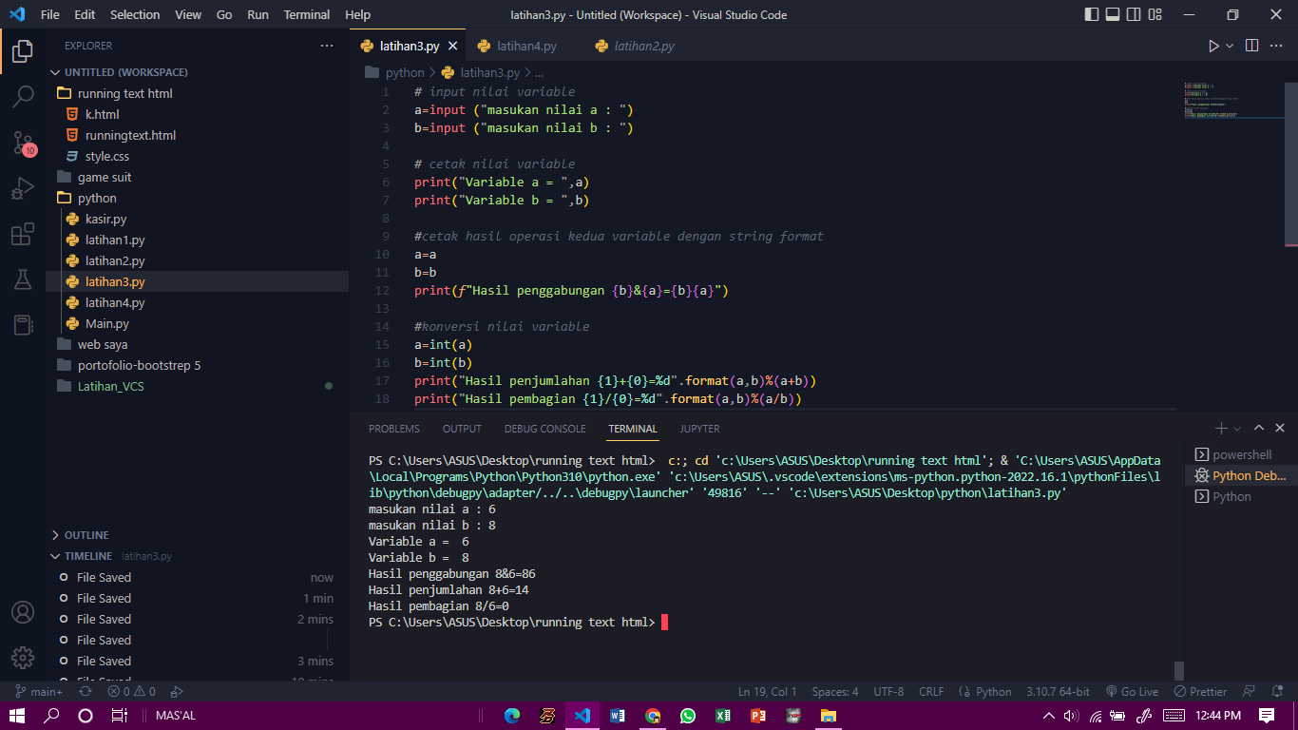Switch to the latihan4.py tab
The width and height of the screenshot is (1298, 730).
[525, 45]
